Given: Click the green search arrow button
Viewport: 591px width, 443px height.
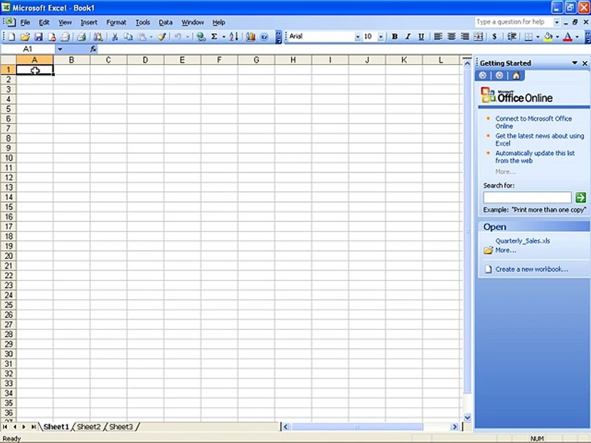Looking at the screenshot, I should (580, 198).
